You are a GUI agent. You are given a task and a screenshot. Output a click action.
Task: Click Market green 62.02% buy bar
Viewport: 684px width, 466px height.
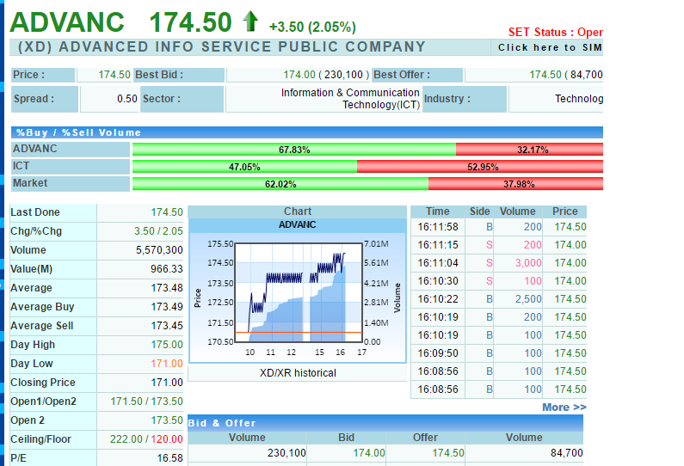[280, 184]
